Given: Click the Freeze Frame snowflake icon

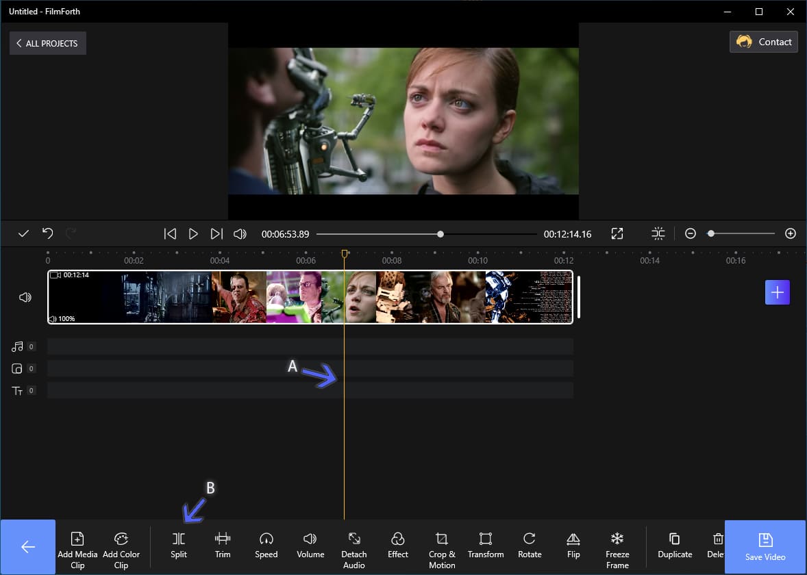Looking at the screenshot, I should click(x=617, y=539).
